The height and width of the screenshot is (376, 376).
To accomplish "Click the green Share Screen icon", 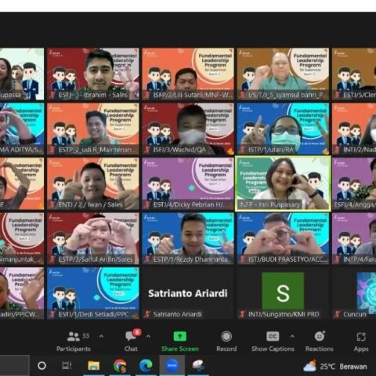I will tap(180, 336).
